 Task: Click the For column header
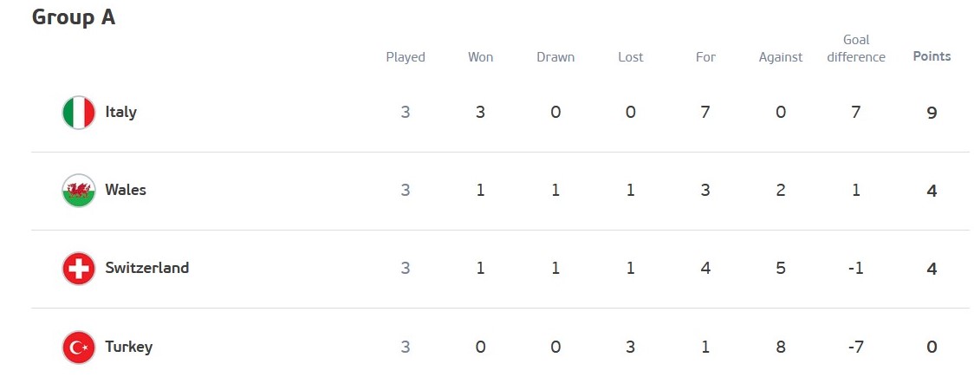[x=705, y=57]
